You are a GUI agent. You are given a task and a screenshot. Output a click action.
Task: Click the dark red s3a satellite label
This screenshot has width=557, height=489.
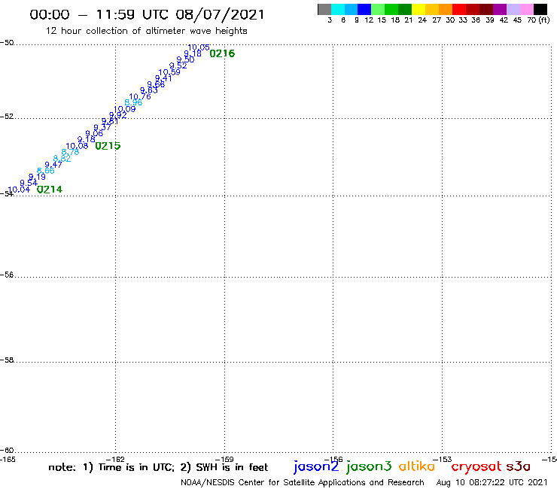(519, 466)
